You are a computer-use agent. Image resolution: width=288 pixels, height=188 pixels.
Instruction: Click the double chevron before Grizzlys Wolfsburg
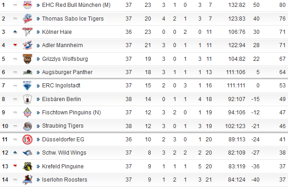tap(38, 59)
